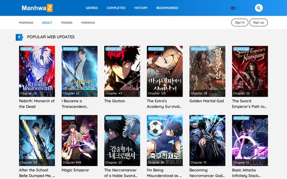Open BOOKMARKED page

(167, 8)
